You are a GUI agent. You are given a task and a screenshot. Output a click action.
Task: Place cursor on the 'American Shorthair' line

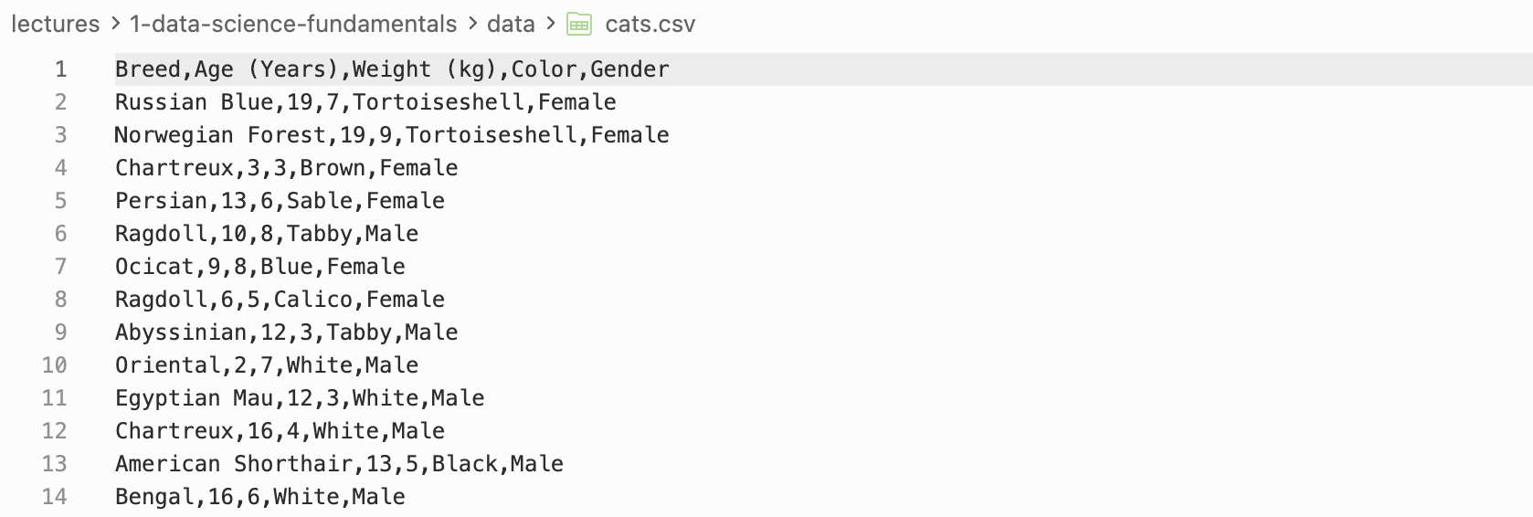pyautogui.click(x=339, y=464)
